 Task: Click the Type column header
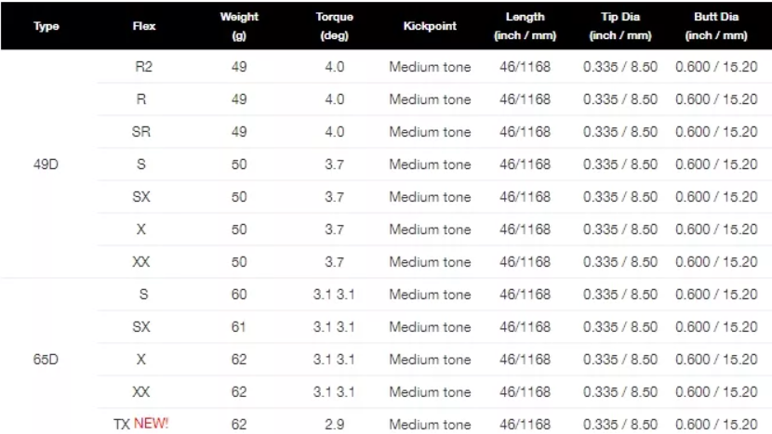pyautogui.click(x=46, y=26)
